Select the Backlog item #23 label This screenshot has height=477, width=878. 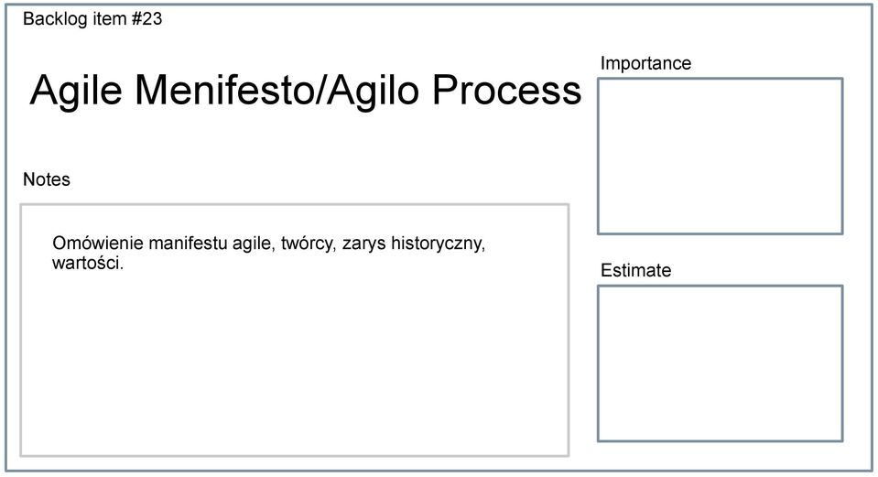pos(92,19)
